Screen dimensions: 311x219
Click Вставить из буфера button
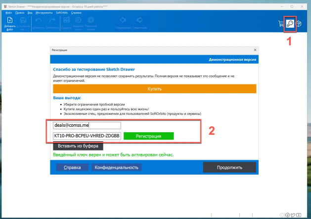(78, 146)
